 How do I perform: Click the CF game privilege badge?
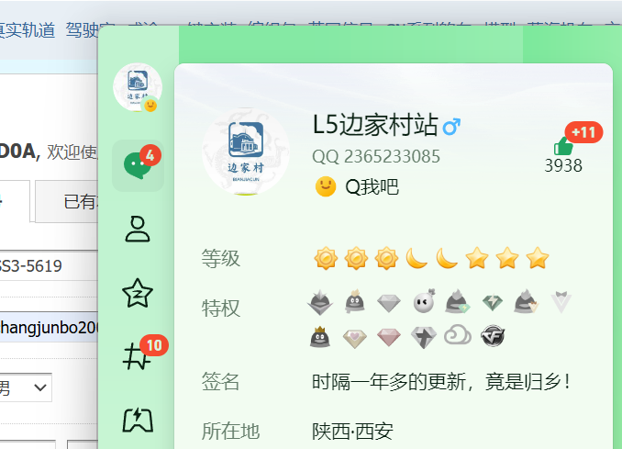pyautogui.click(x=493, y=336)
